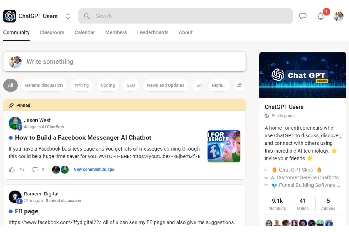Open the Facebook Messenger video thumbnail
The image size is (349, 232).
[x=224, y=146]
